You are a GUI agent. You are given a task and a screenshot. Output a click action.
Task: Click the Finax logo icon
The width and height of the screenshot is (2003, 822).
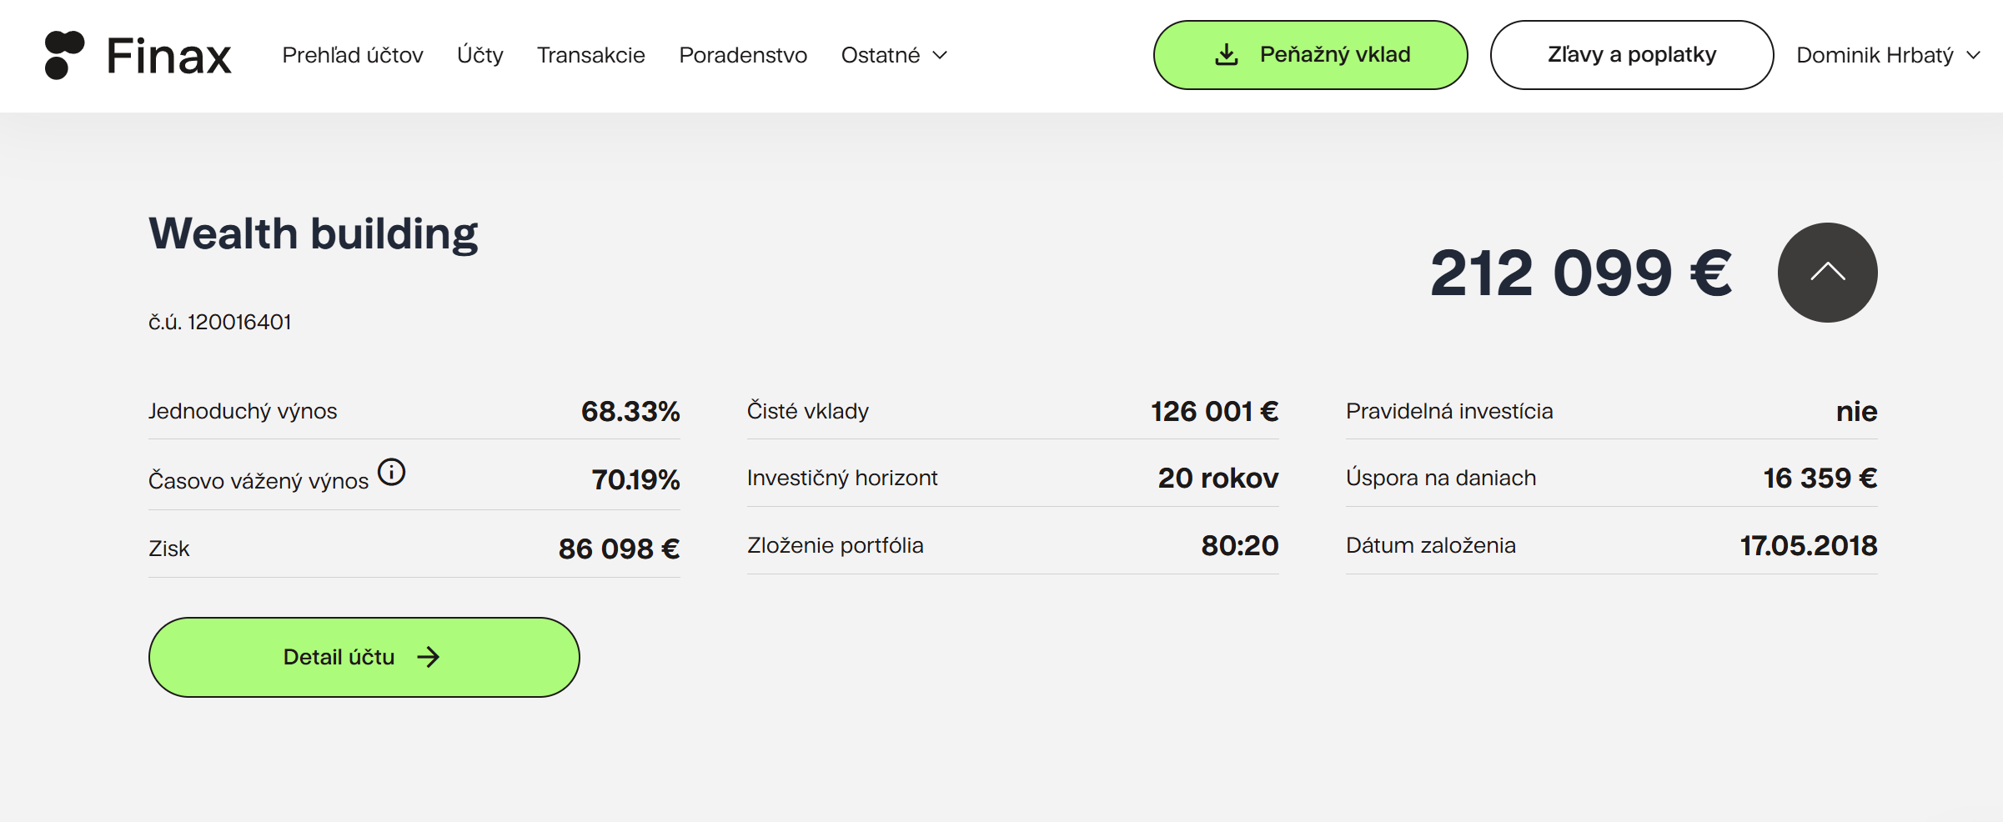point(64,55)
